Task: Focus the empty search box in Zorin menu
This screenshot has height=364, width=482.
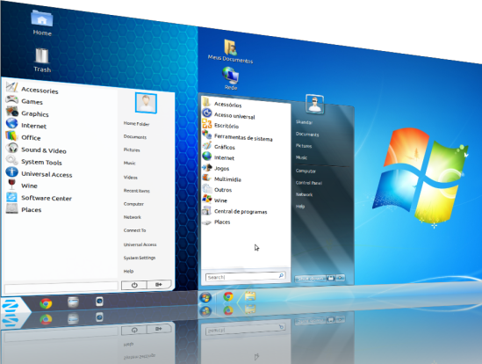Action: coord(61,288)
